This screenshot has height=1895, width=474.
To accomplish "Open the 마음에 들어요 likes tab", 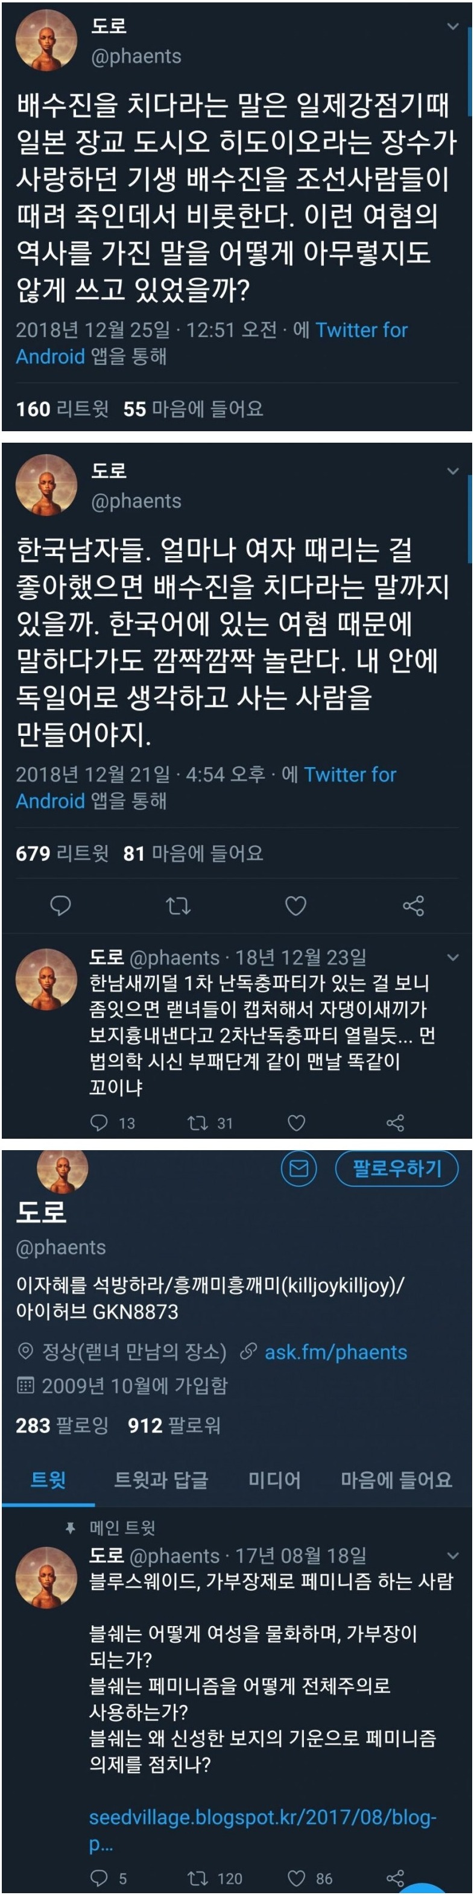I will tap(396, 1479).
